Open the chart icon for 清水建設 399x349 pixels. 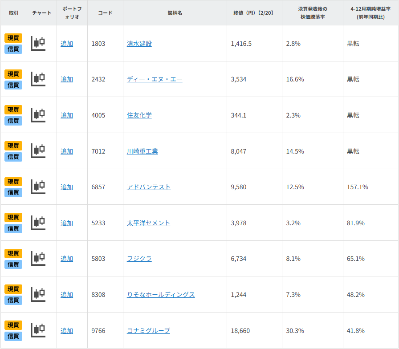click(38, 43)
